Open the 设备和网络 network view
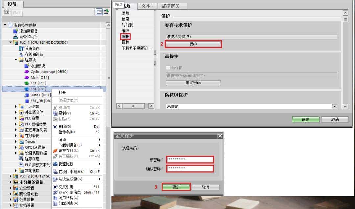The width and height of the screenshot is (355, 209). [x=28, y=36]
